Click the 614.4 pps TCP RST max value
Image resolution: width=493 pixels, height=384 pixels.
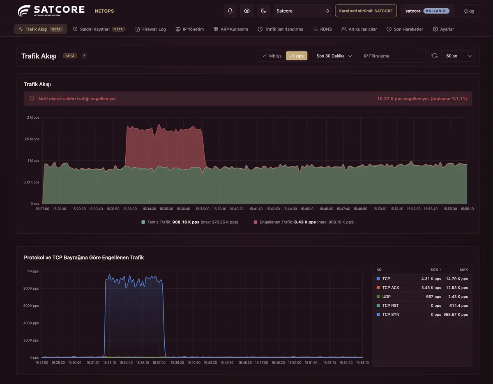[x=458, y=306]
